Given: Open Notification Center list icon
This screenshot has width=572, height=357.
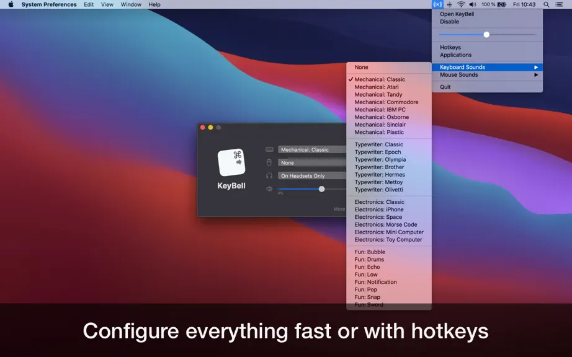Looking at the screenshot, I should point(559,4).
